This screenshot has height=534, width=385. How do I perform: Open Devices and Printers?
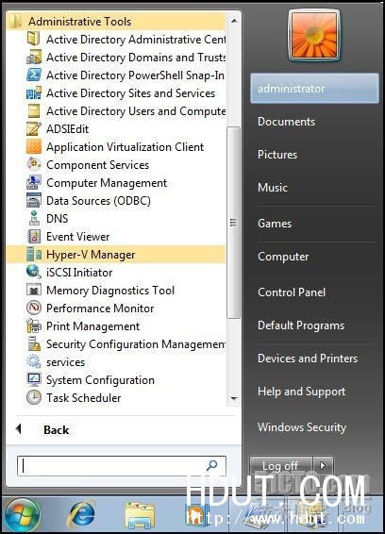coord(308,359)
